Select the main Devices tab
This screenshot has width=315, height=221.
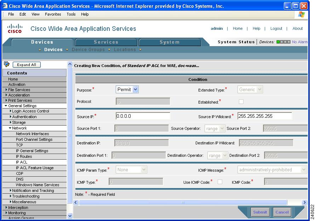[42, 42]
